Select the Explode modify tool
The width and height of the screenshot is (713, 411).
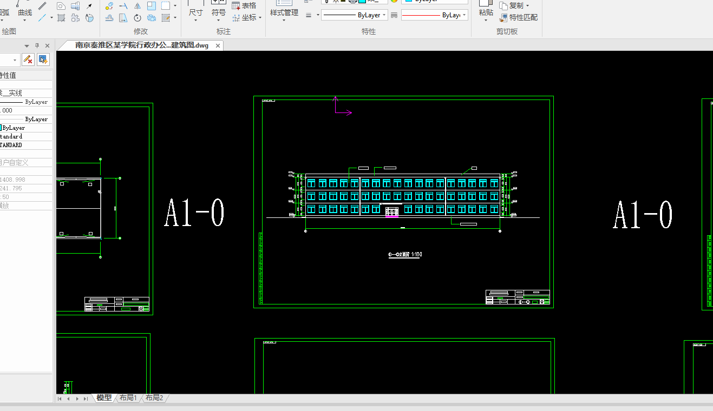151,18
